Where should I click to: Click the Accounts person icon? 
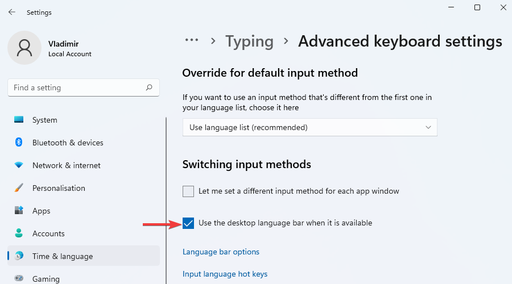click(19, 233)
